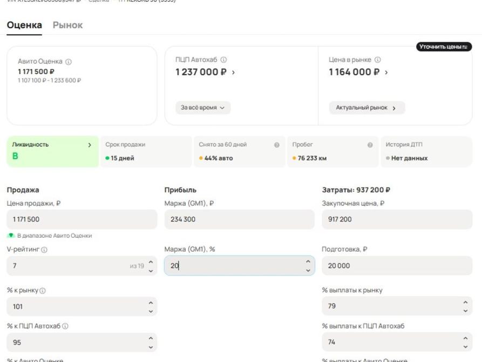Screen dimensions: 482x362
Task: Select the Оценка tab
Action: tap(24, 25)
